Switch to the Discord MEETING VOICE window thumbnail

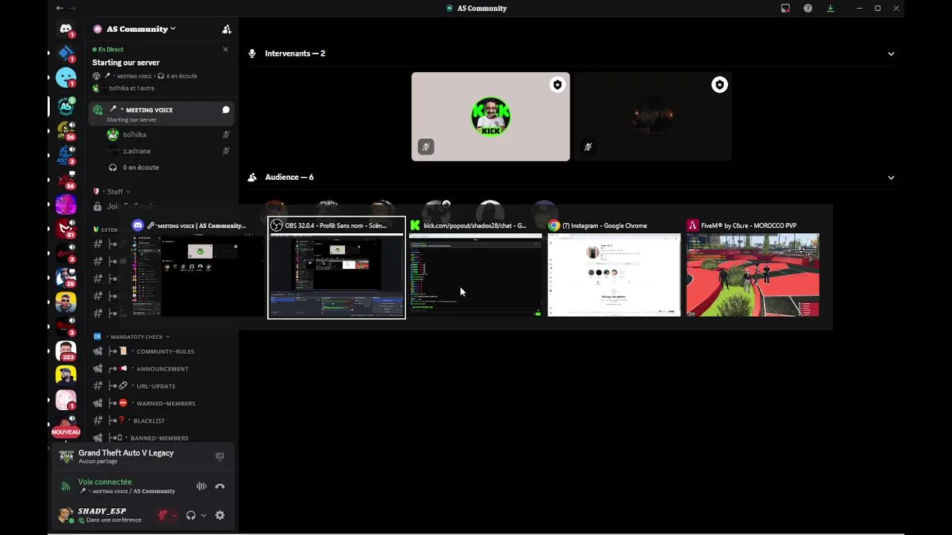(198, 267)
